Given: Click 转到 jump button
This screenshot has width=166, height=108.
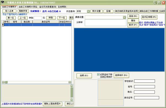Looking at the screenshot, I should point(51,18).
